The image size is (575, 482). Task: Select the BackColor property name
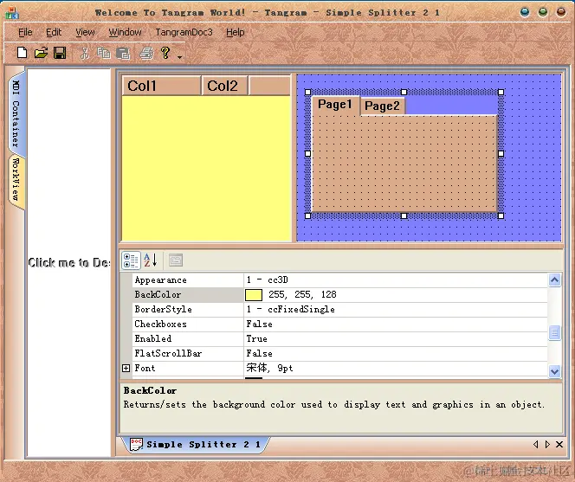tap(158, 295)
